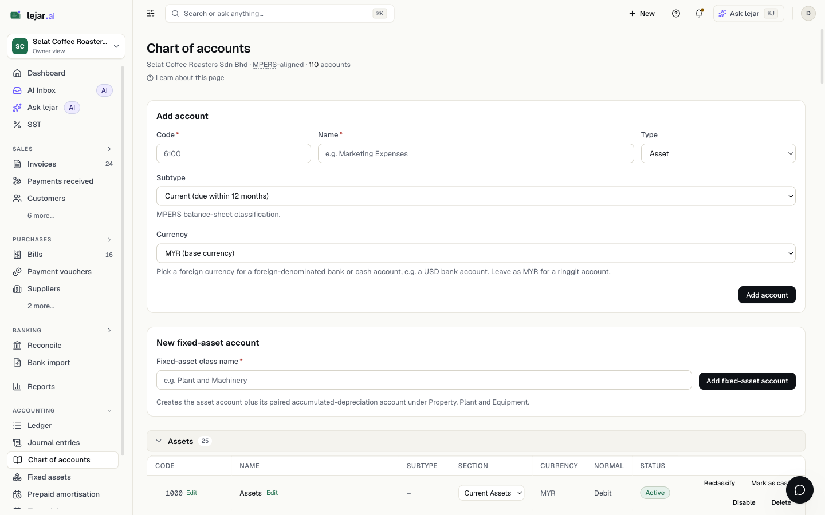The image size is (825, 515).
Task: Open the Type dropdown showing Asset
Action: pyautogui.click(x=718, y=153)
